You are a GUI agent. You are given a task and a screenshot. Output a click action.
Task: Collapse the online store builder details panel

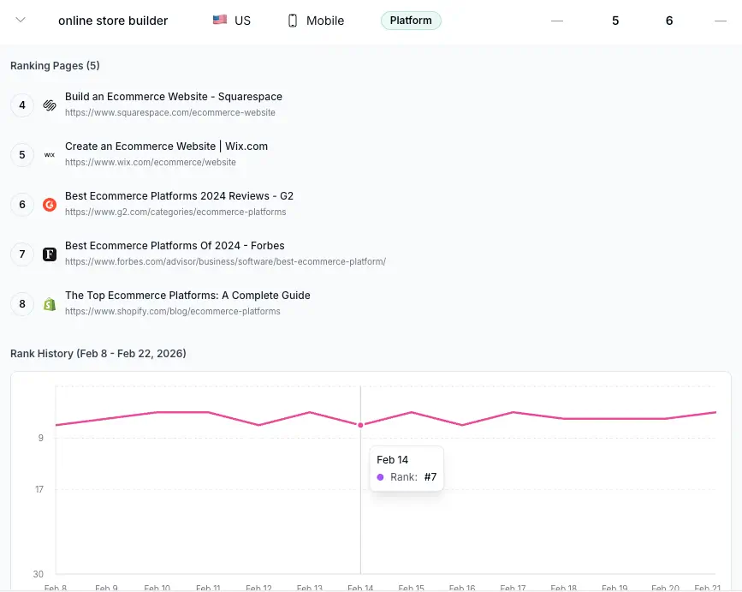coord(21,19)
